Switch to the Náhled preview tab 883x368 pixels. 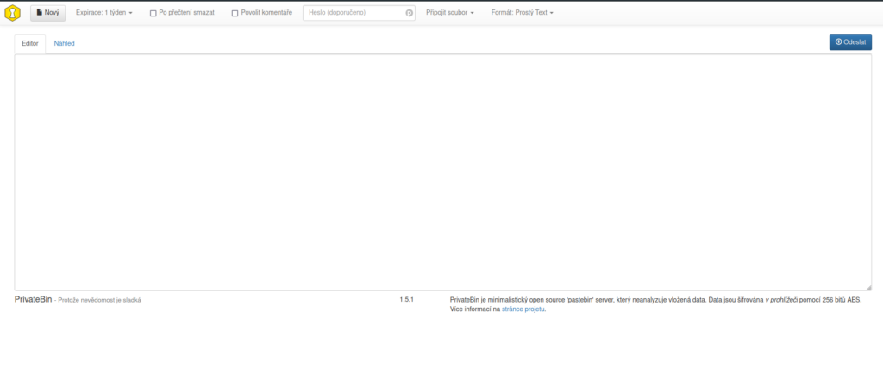tap(65, 43)
